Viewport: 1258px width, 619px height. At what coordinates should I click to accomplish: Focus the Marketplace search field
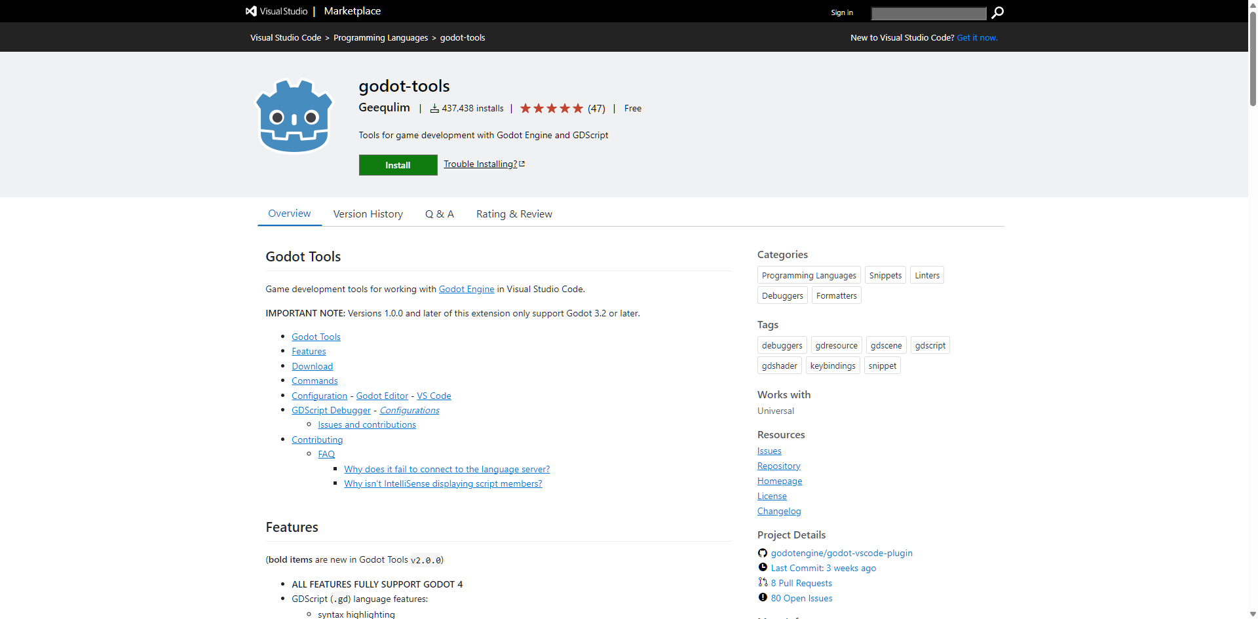(928, 13)
